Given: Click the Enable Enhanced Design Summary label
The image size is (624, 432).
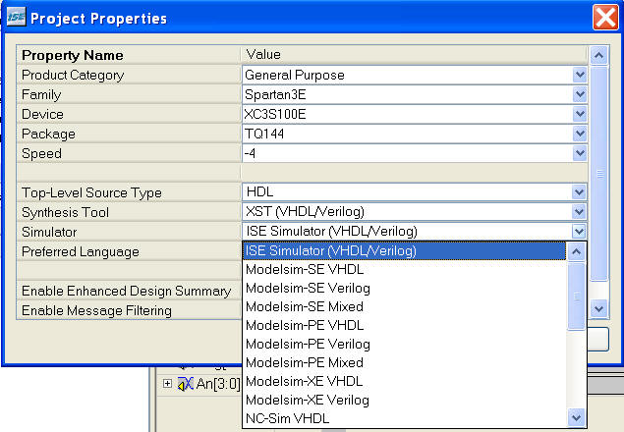Looking at the screenshot, I should [126, 292].
